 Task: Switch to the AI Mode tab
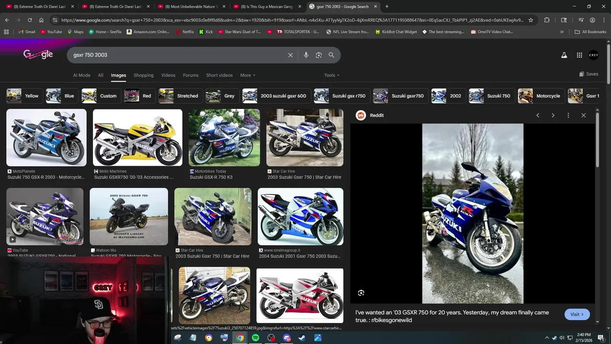pos(82,75)
